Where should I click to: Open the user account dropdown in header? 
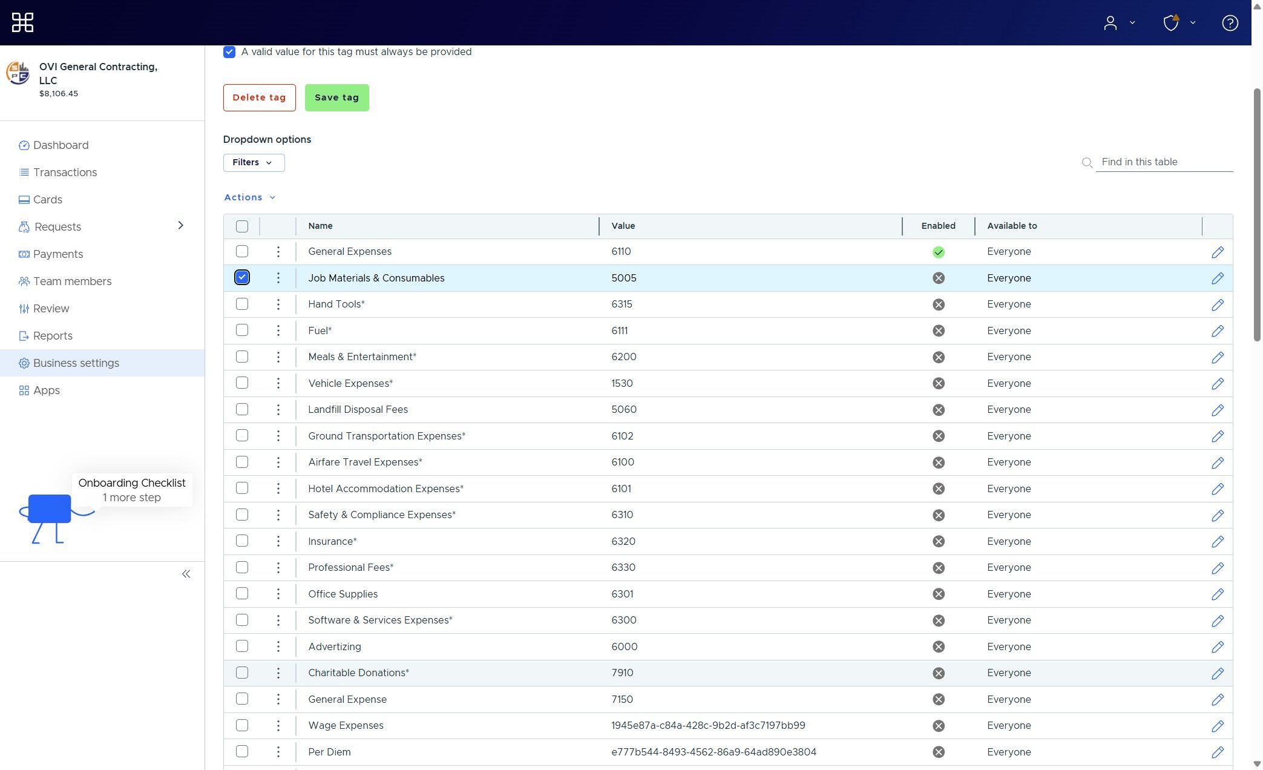1118,23
